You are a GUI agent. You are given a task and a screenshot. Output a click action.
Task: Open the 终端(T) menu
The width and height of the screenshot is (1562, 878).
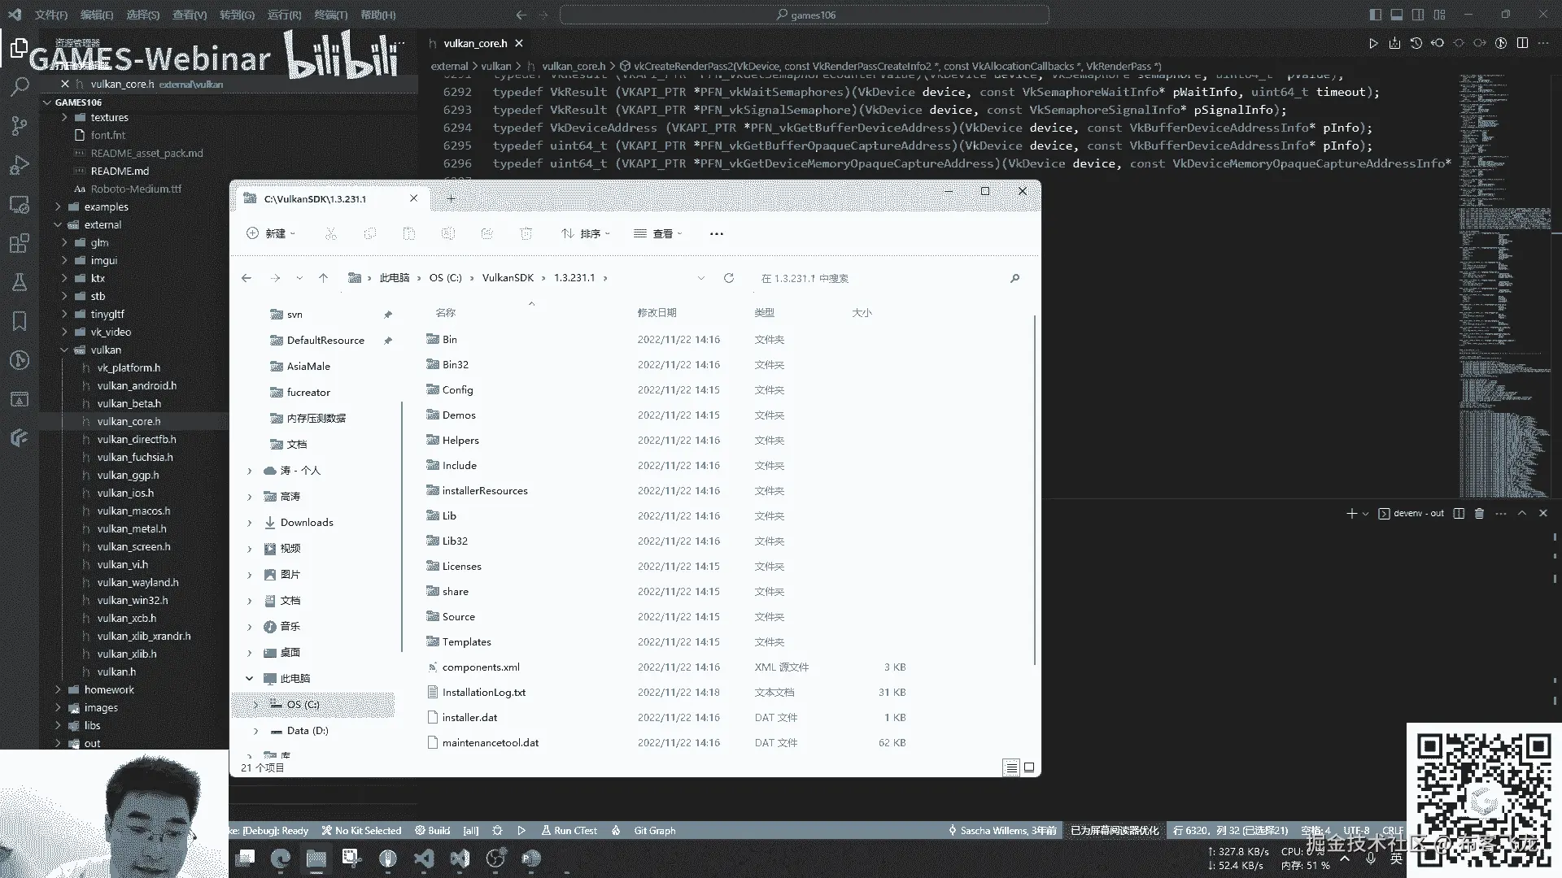(330, 15)
